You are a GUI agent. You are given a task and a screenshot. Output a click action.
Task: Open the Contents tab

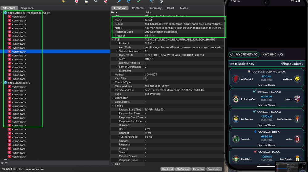(138, 8)
